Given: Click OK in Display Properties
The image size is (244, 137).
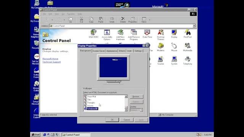Looking at the screenshot, I should click(112, 120).
